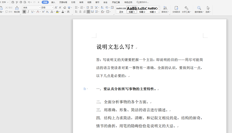Align text to the left
Image resolution: width=232 pixels, height=133 pixels.
click(76, 12)
